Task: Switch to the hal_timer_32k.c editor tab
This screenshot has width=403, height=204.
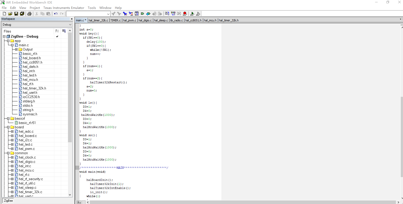Action: coord(98,20)
